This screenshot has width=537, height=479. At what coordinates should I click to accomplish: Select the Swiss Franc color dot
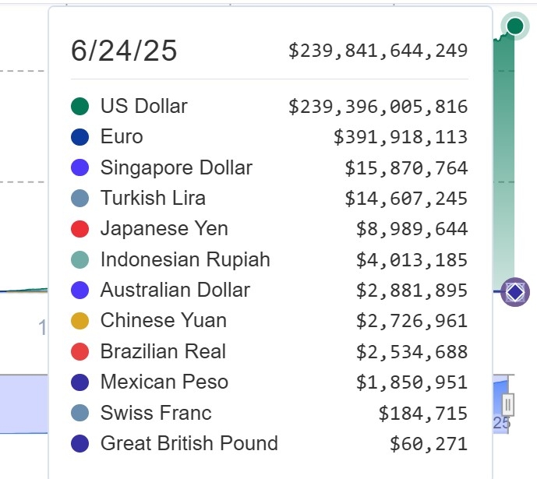[79, 413]
